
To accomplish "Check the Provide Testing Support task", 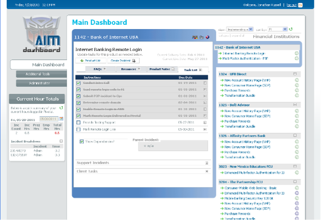I will click(x=78, y=122).
